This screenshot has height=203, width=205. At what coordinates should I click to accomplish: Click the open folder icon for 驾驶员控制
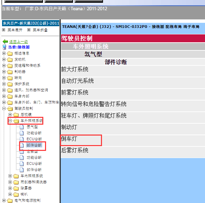(x=10, y=109)
